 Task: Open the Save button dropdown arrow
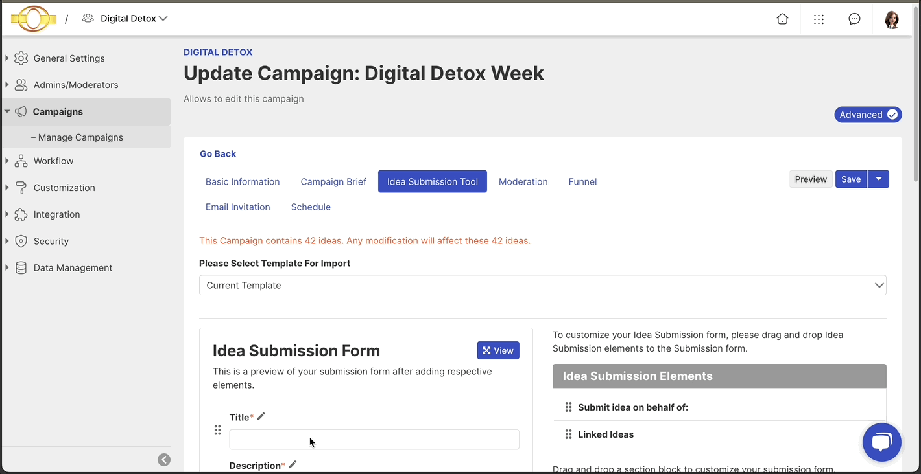[x=878, y=179]
